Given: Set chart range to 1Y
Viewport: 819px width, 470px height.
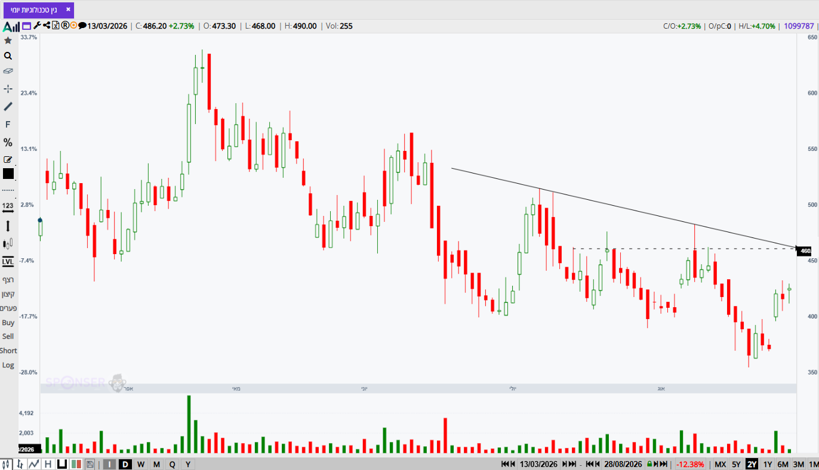Looking at the screenshot, I should (x=768, y=464).
